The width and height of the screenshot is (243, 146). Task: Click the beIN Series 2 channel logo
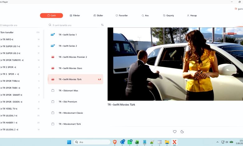[x=53, y=46]
